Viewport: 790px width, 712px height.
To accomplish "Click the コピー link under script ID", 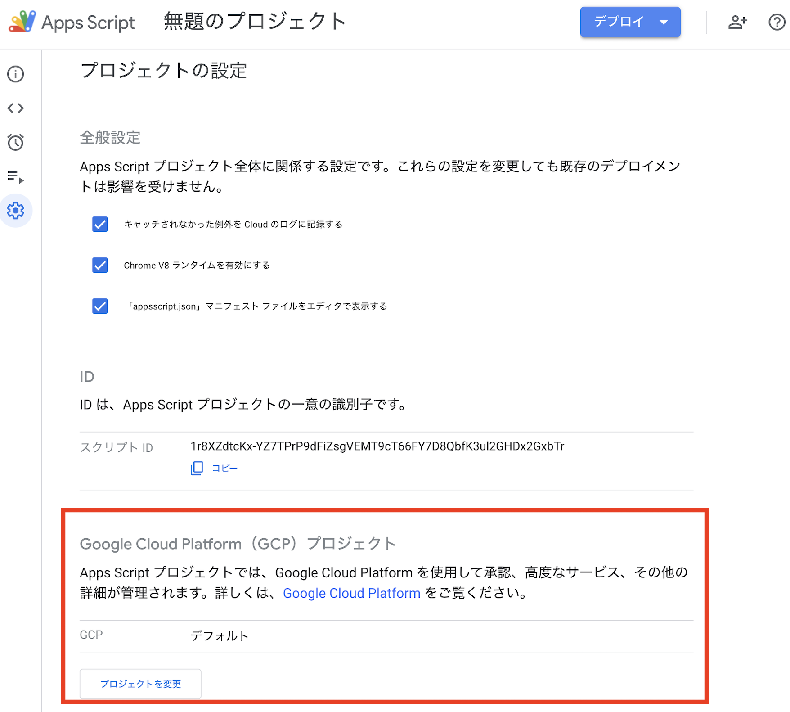I will click(x=224, y=468).
